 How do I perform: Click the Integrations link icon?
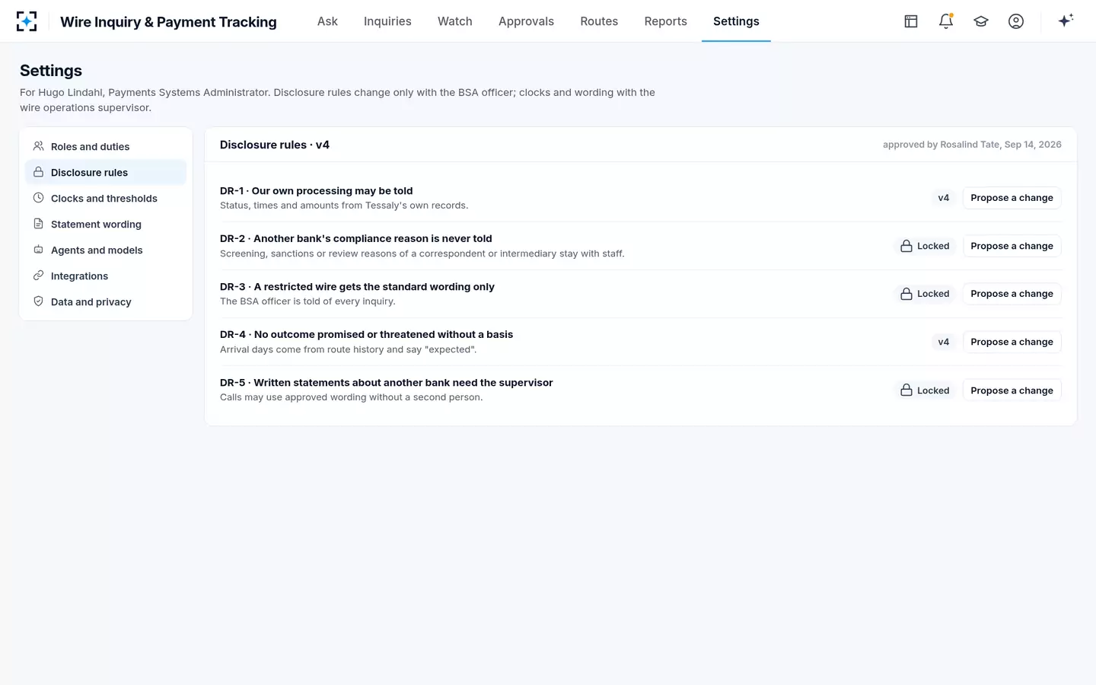tap(38, 276)
